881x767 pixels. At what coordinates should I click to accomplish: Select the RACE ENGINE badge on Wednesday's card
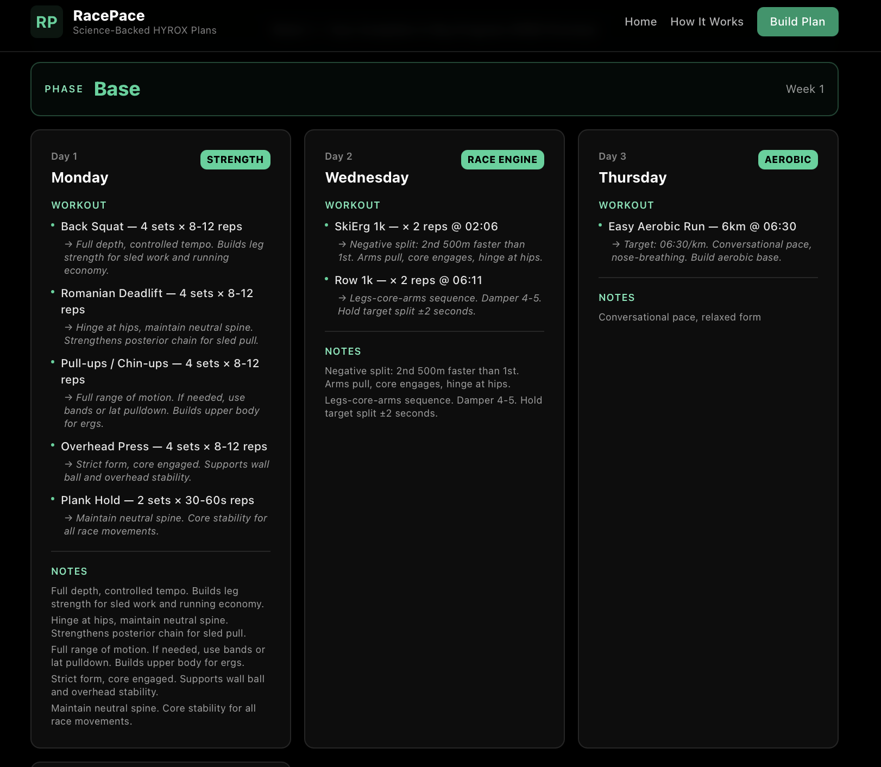pos(502,159)
